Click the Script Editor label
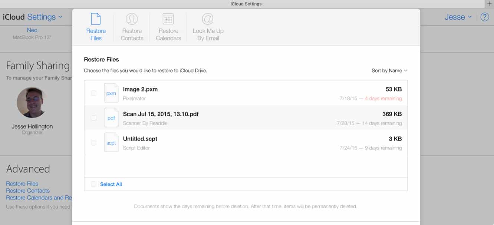Screen dimensions: 494x225 (136, 148)
